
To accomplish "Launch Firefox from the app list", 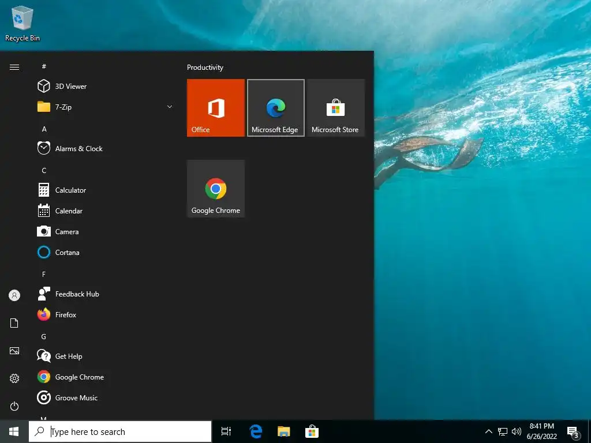I will point(106,314).
